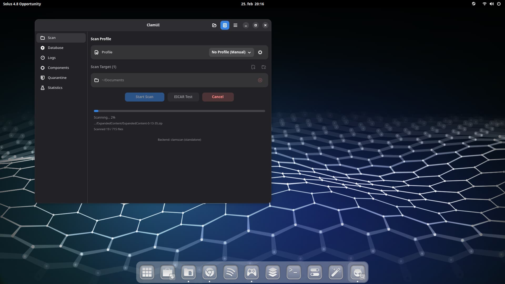505x284 pixels.
Task: Open the hamburger main menu
Action: pyautogui.click(x=235, y=25)
